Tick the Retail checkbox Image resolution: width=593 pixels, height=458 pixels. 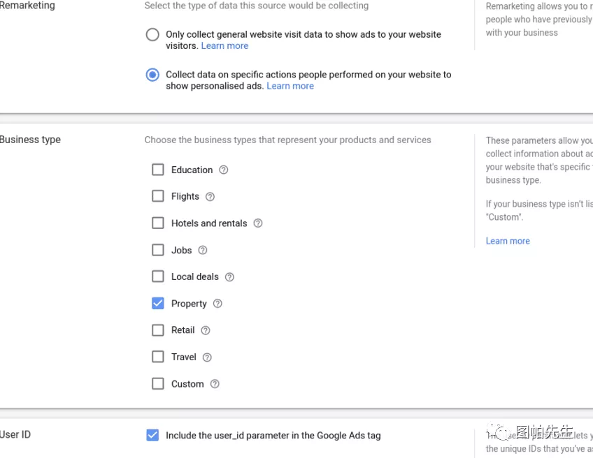pos(158,330)
